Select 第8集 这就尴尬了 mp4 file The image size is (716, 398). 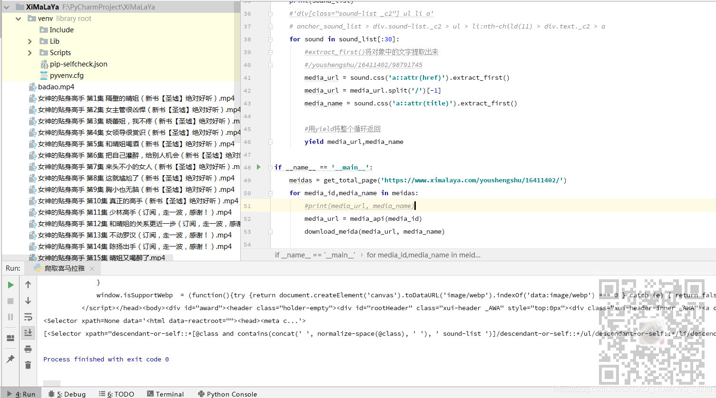click(136, 178)
